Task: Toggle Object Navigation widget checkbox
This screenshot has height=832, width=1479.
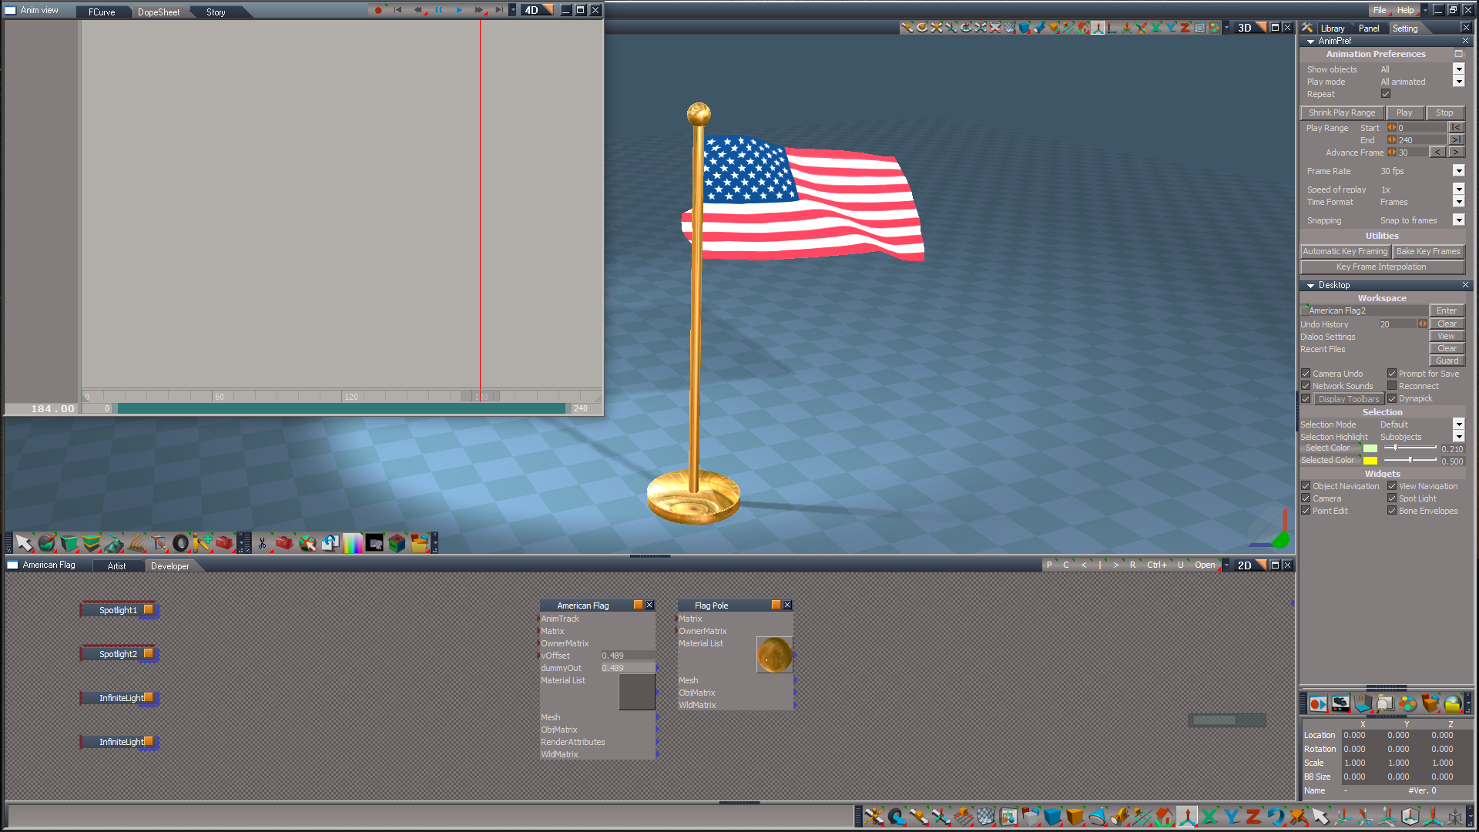Action: click(1306, 486)
